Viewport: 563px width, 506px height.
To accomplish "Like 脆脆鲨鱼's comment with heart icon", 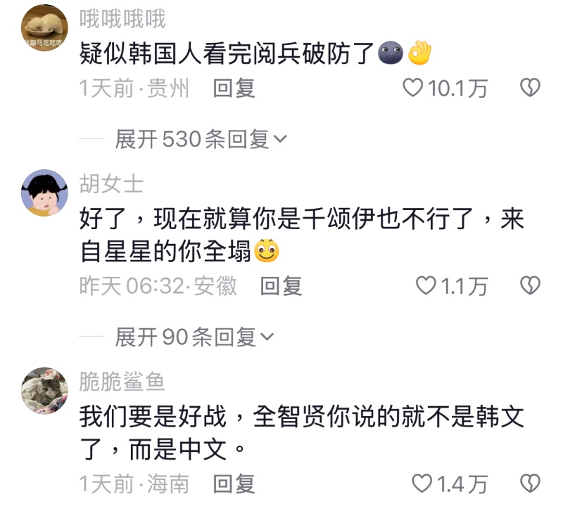I will point(422,484).
